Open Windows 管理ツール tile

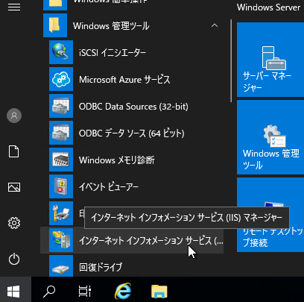(270, 137)
